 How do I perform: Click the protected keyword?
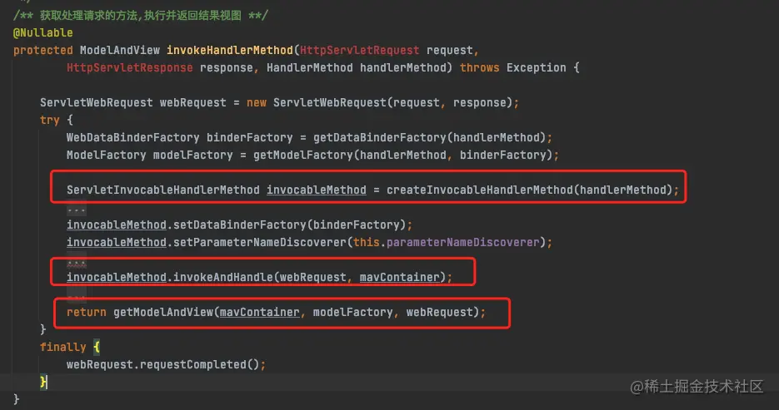pyautogui.click(x=43, y=50)
